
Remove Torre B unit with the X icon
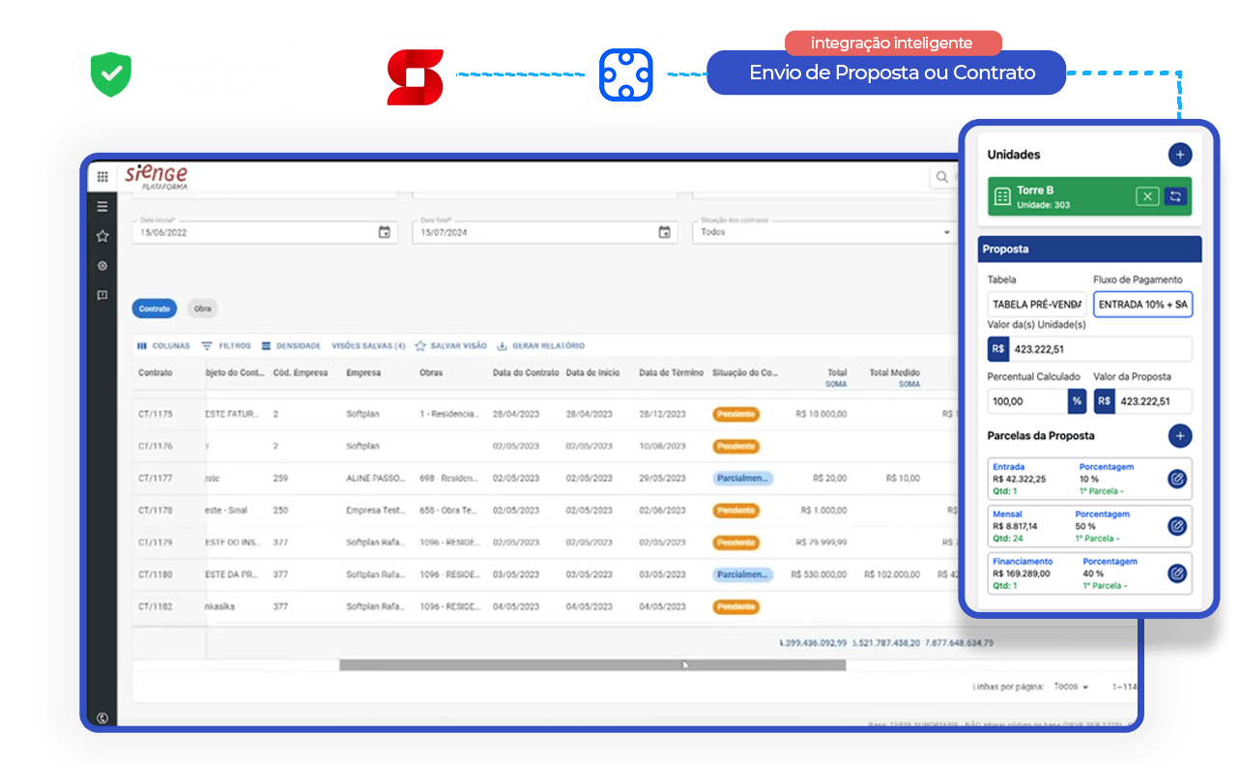pos(1147,196)
